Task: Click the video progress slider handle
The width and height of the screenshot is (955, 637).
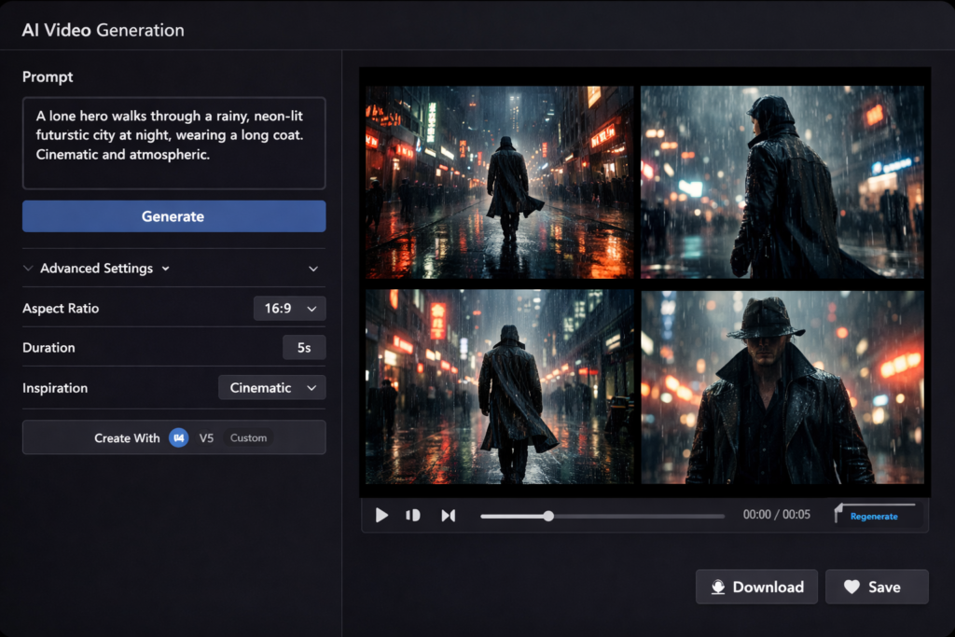Action: point(548,516)
